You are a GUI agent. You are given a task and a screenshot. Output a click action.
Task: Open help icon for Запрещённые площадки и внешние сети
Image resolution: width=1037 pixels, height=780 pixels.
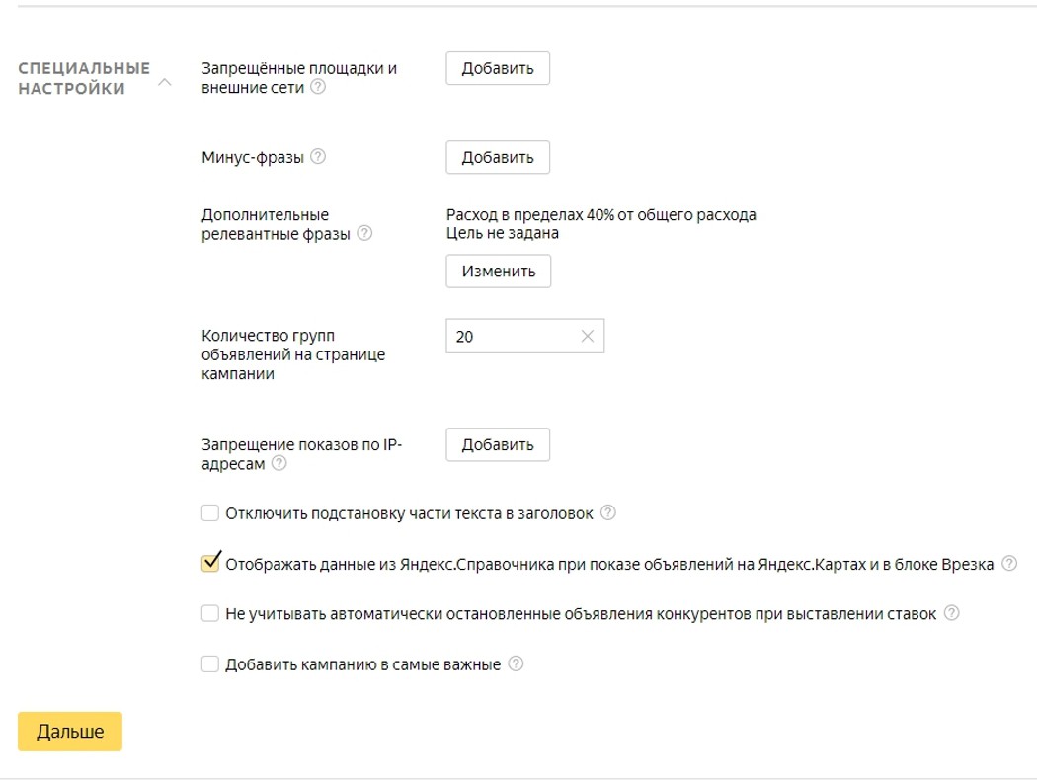318,87
